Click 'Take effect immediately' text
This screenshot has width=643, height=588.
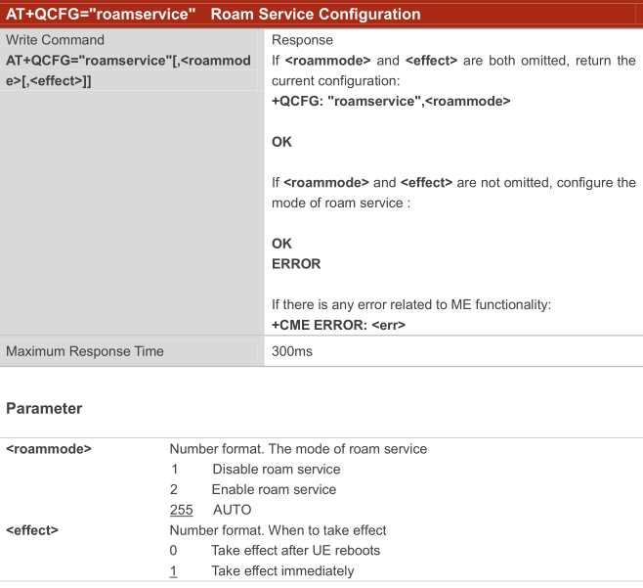tap(282, 570)
